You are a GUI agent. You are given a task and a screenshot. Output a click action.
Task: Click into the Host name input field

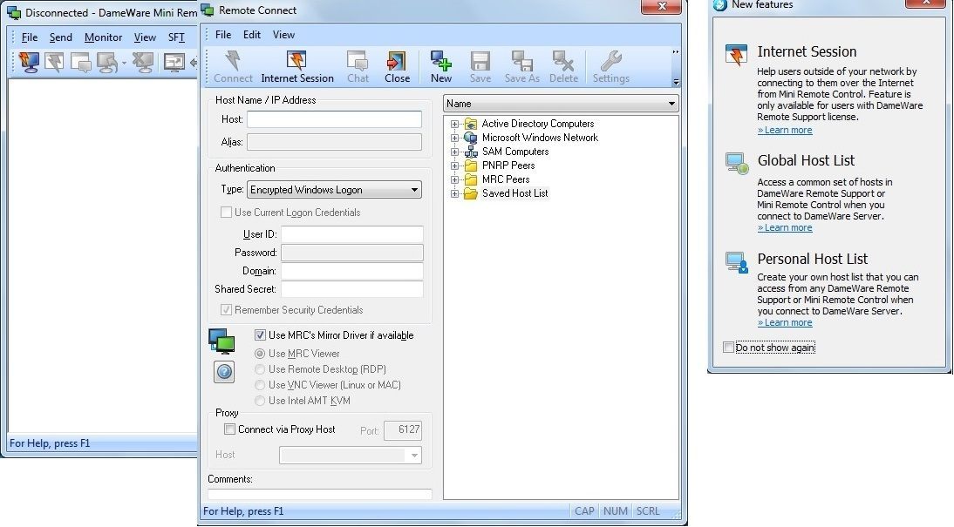334,119
